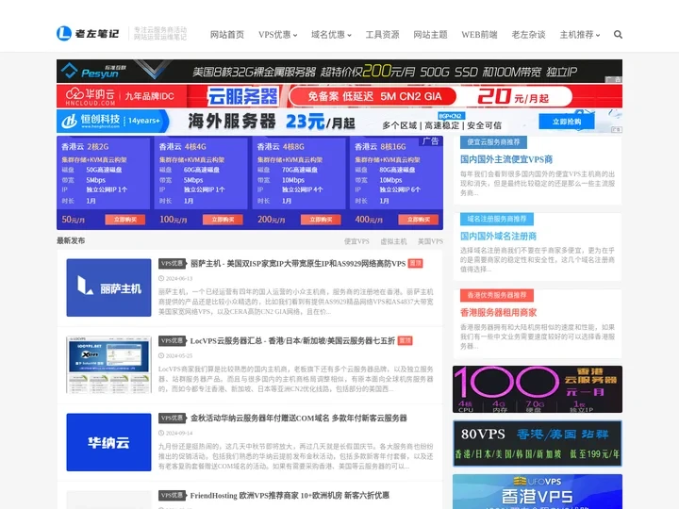Click the 置顶 badge on 丽萨主机 post
The image size is (679, 509).
[x=415, y=263]
